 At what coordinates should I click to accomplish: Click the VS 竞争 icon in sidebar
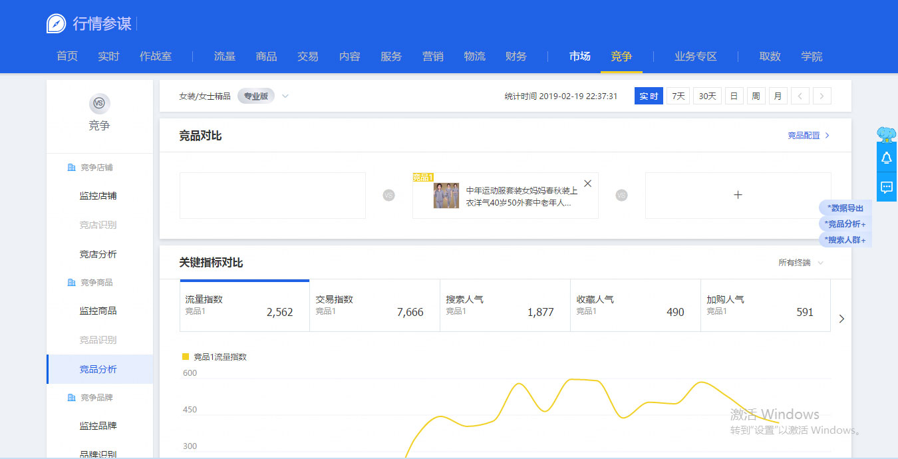tap(99, 103)
